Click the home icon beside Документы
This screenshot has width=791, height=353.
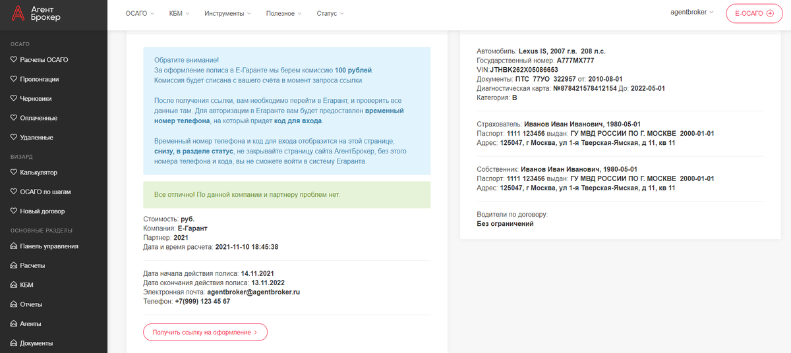14,343
